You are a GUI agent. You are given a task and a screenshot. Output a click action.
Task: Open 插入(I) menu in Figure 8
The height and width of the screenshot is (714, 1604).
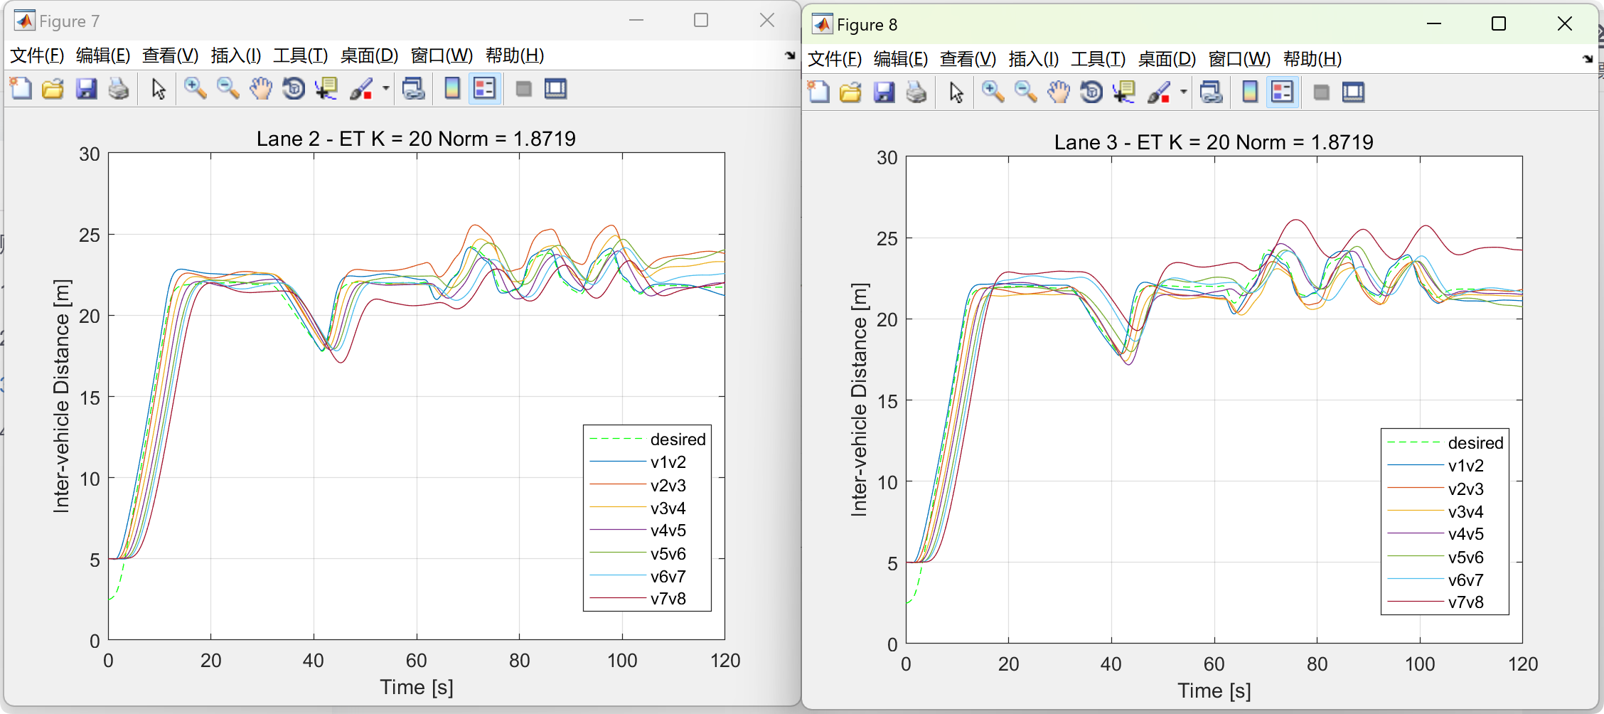pos(1034,59)
